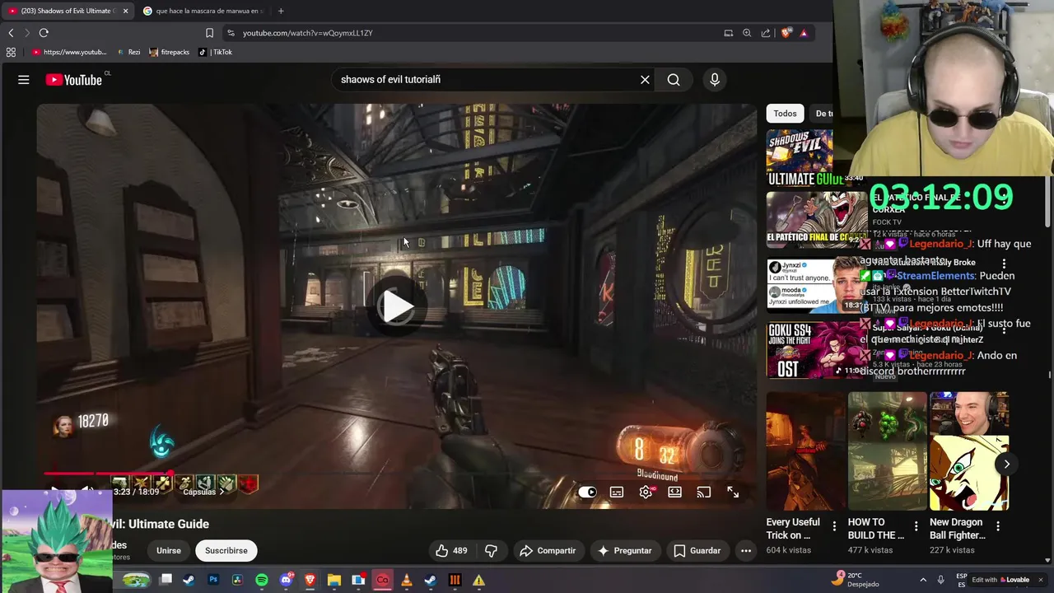Image resolution: width=1054 pixels, height=593 pixels.
Task: Open the YouTube guide hamburger menu
Action: (x=24, y=80)
